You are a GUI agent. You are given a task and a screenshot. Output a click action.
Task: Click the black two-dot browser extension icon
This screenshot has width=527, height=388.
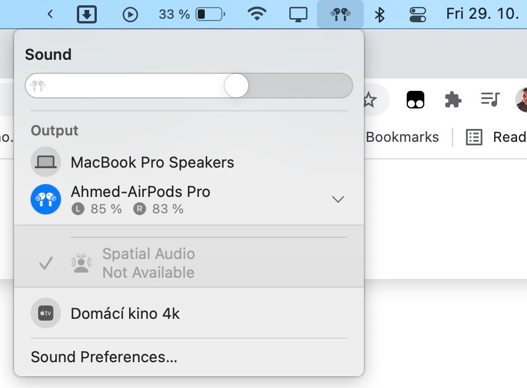click(415, 100)
